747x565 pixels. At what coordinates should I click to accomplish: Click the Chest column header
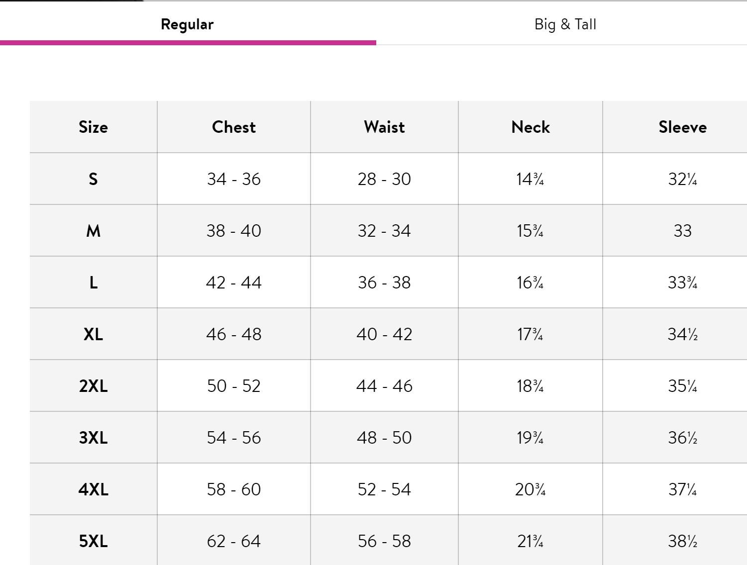pos(233,127)
